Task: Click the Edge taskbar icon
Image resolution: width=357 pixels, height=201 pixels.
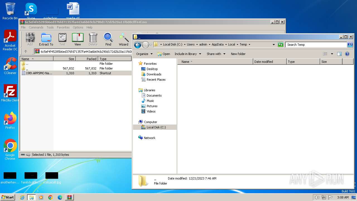Action: pos(60,197)
